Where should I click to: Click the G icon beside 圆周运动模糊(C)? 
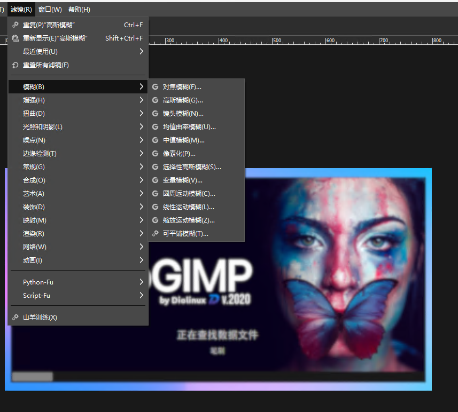tap(155, 193)
